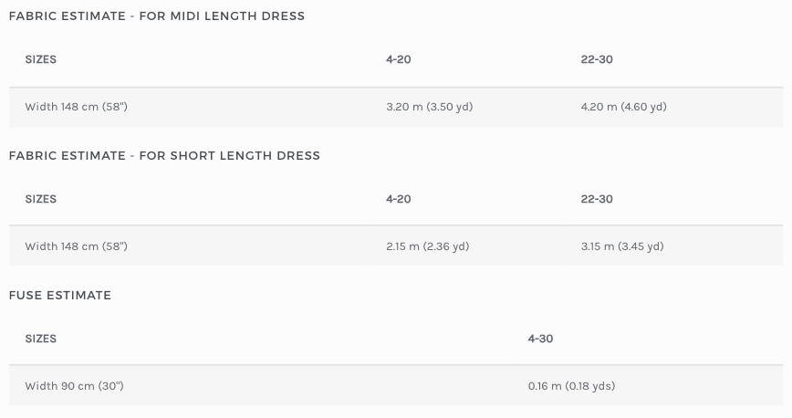Image resolution: width=792 pixels, height=418 pixels.
Task: Select the 3.15 m (3.45 yd) value
Action: click(x=622, y=246)
